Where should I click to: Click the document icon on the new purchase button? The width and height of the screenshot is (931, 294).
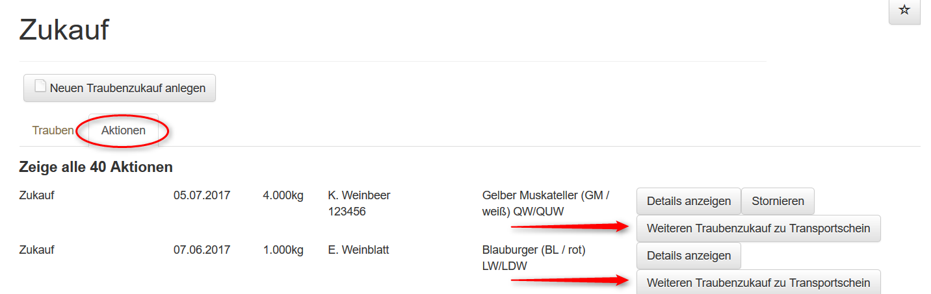41,87
